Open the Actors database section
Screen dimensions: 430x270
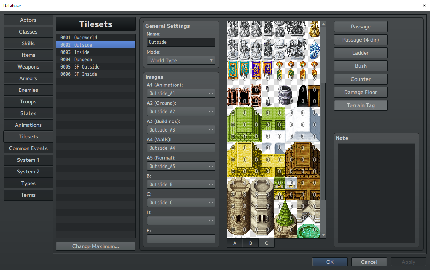(28, 20)
